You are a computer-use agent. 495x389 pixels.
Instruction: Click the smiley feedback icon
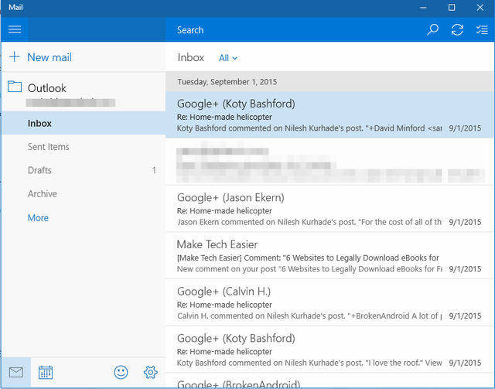(x=121, y=372)
